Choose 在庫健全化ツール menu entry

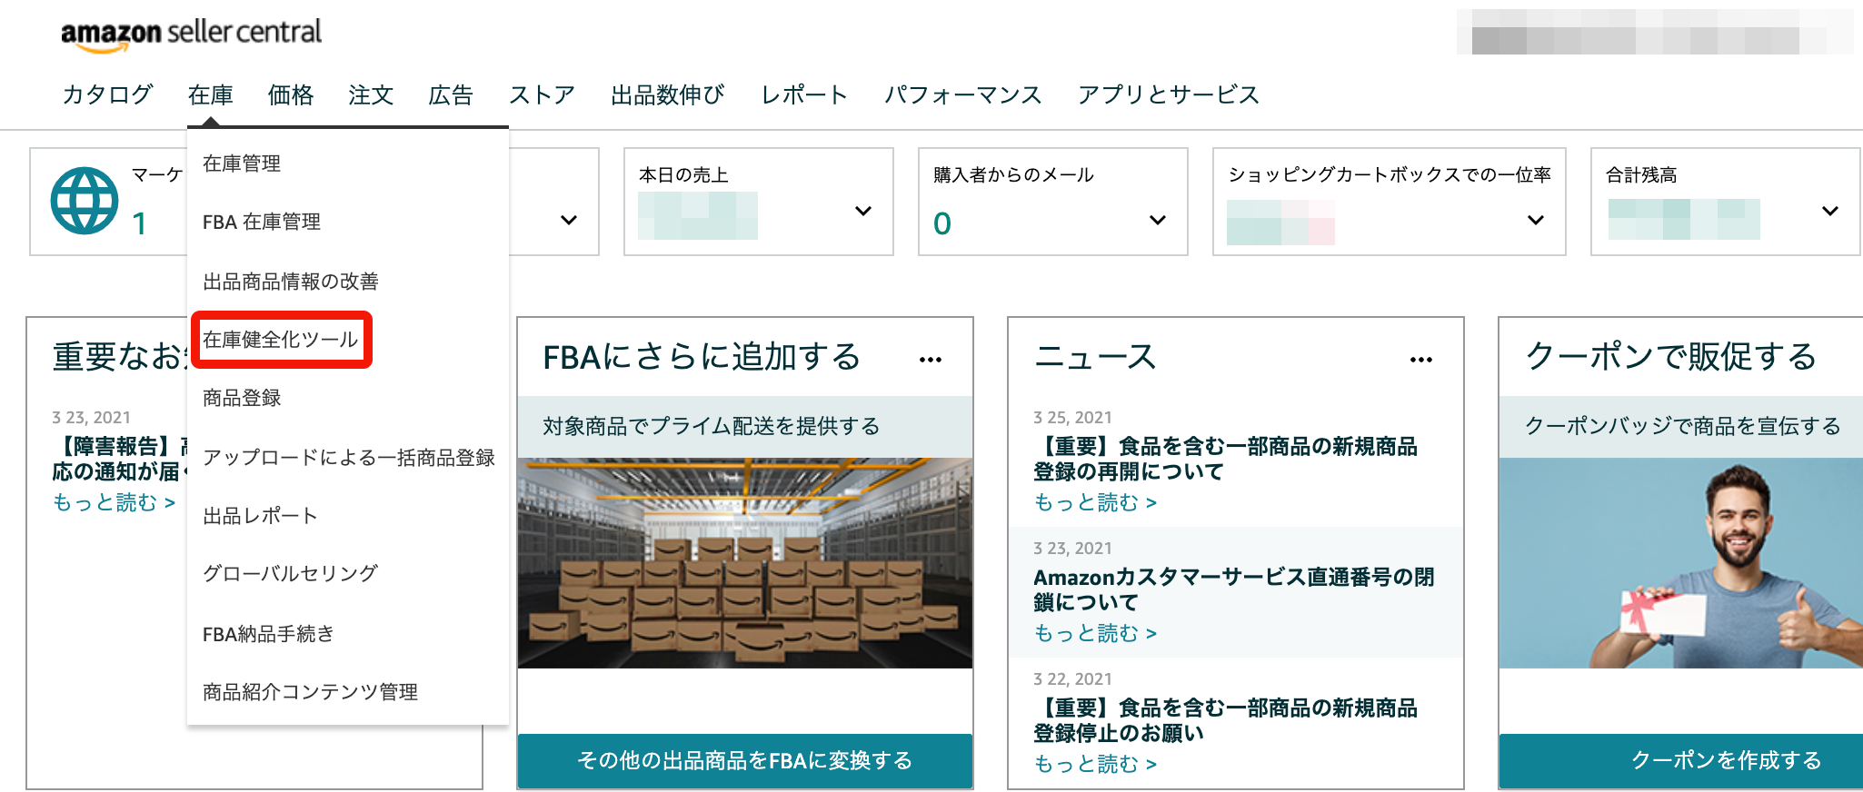click(281, 340)
